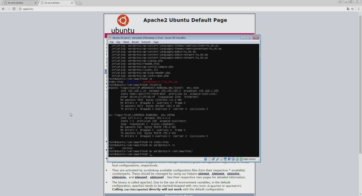The image size is (362, 196).
Task: Close the first 'Ez amit átírtam' tab
Action: click(36, 3)
